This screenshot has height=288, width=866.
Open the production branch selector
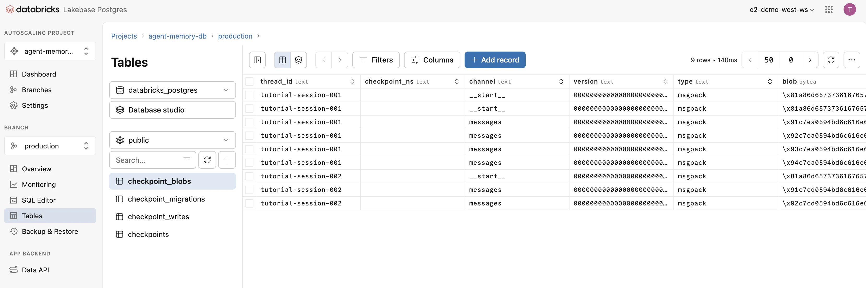(50, 146)
